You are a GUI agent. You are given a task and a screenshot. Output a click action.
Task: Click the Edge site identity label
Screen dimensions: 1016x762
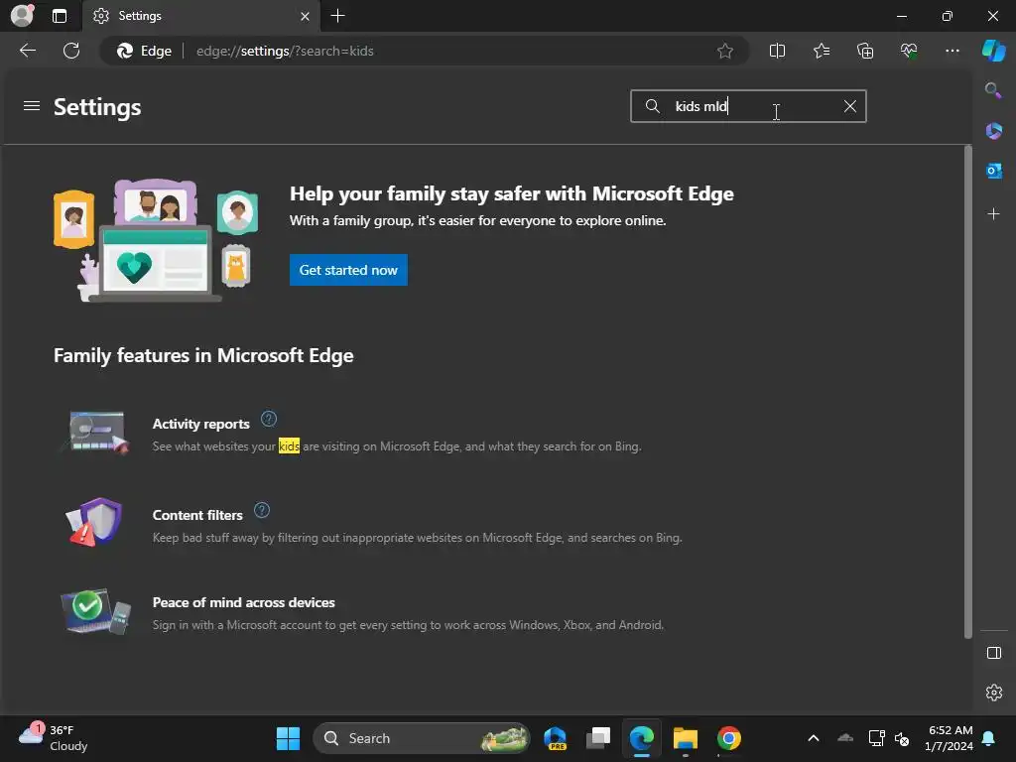pos(144,51)
